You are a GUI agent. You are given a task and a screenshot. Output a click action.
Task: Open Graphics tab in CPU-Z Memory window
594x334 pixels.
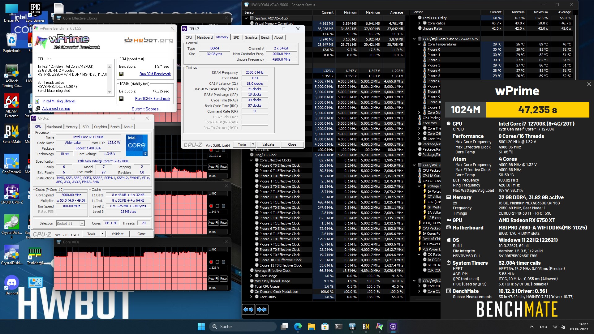point(251,37)
